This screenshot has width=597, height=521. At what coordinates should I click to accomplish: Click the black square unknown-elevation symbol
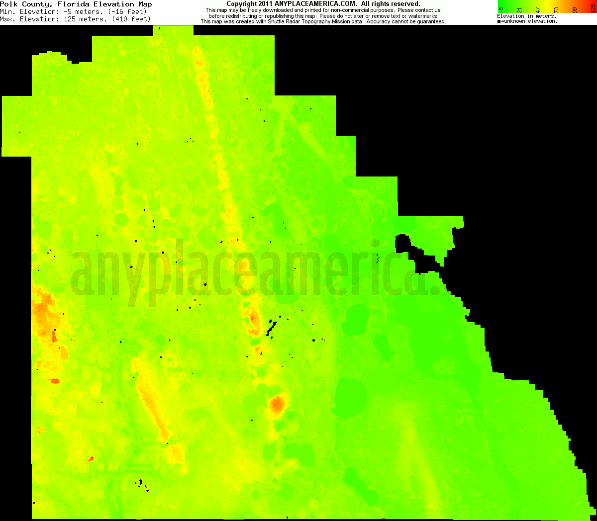point(499,21)
